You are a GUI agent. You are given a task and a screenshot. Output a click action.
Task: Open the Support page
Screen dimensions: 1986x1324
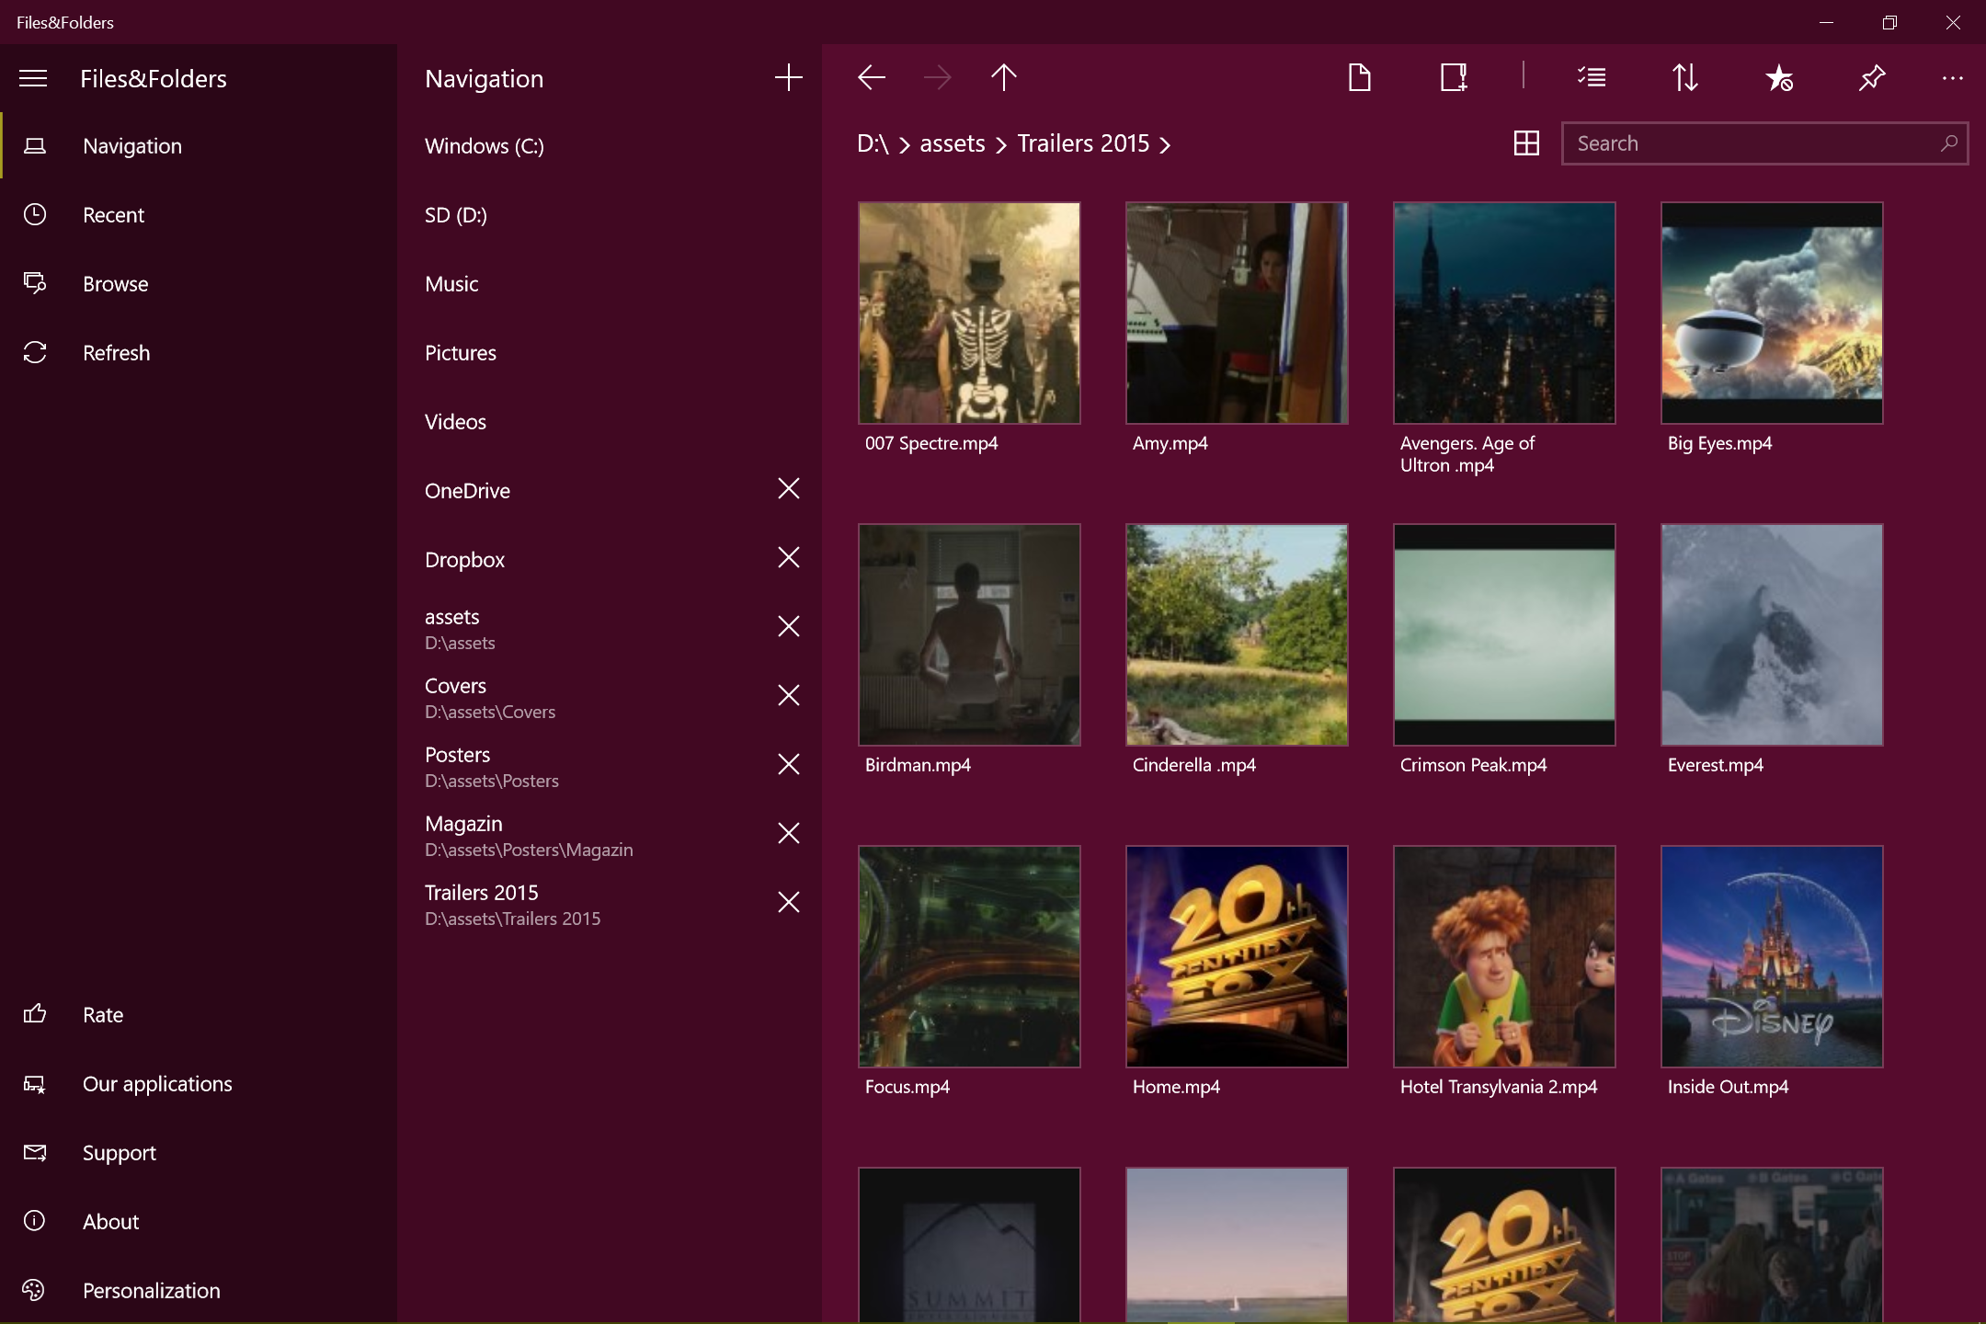coord(199,1153)
